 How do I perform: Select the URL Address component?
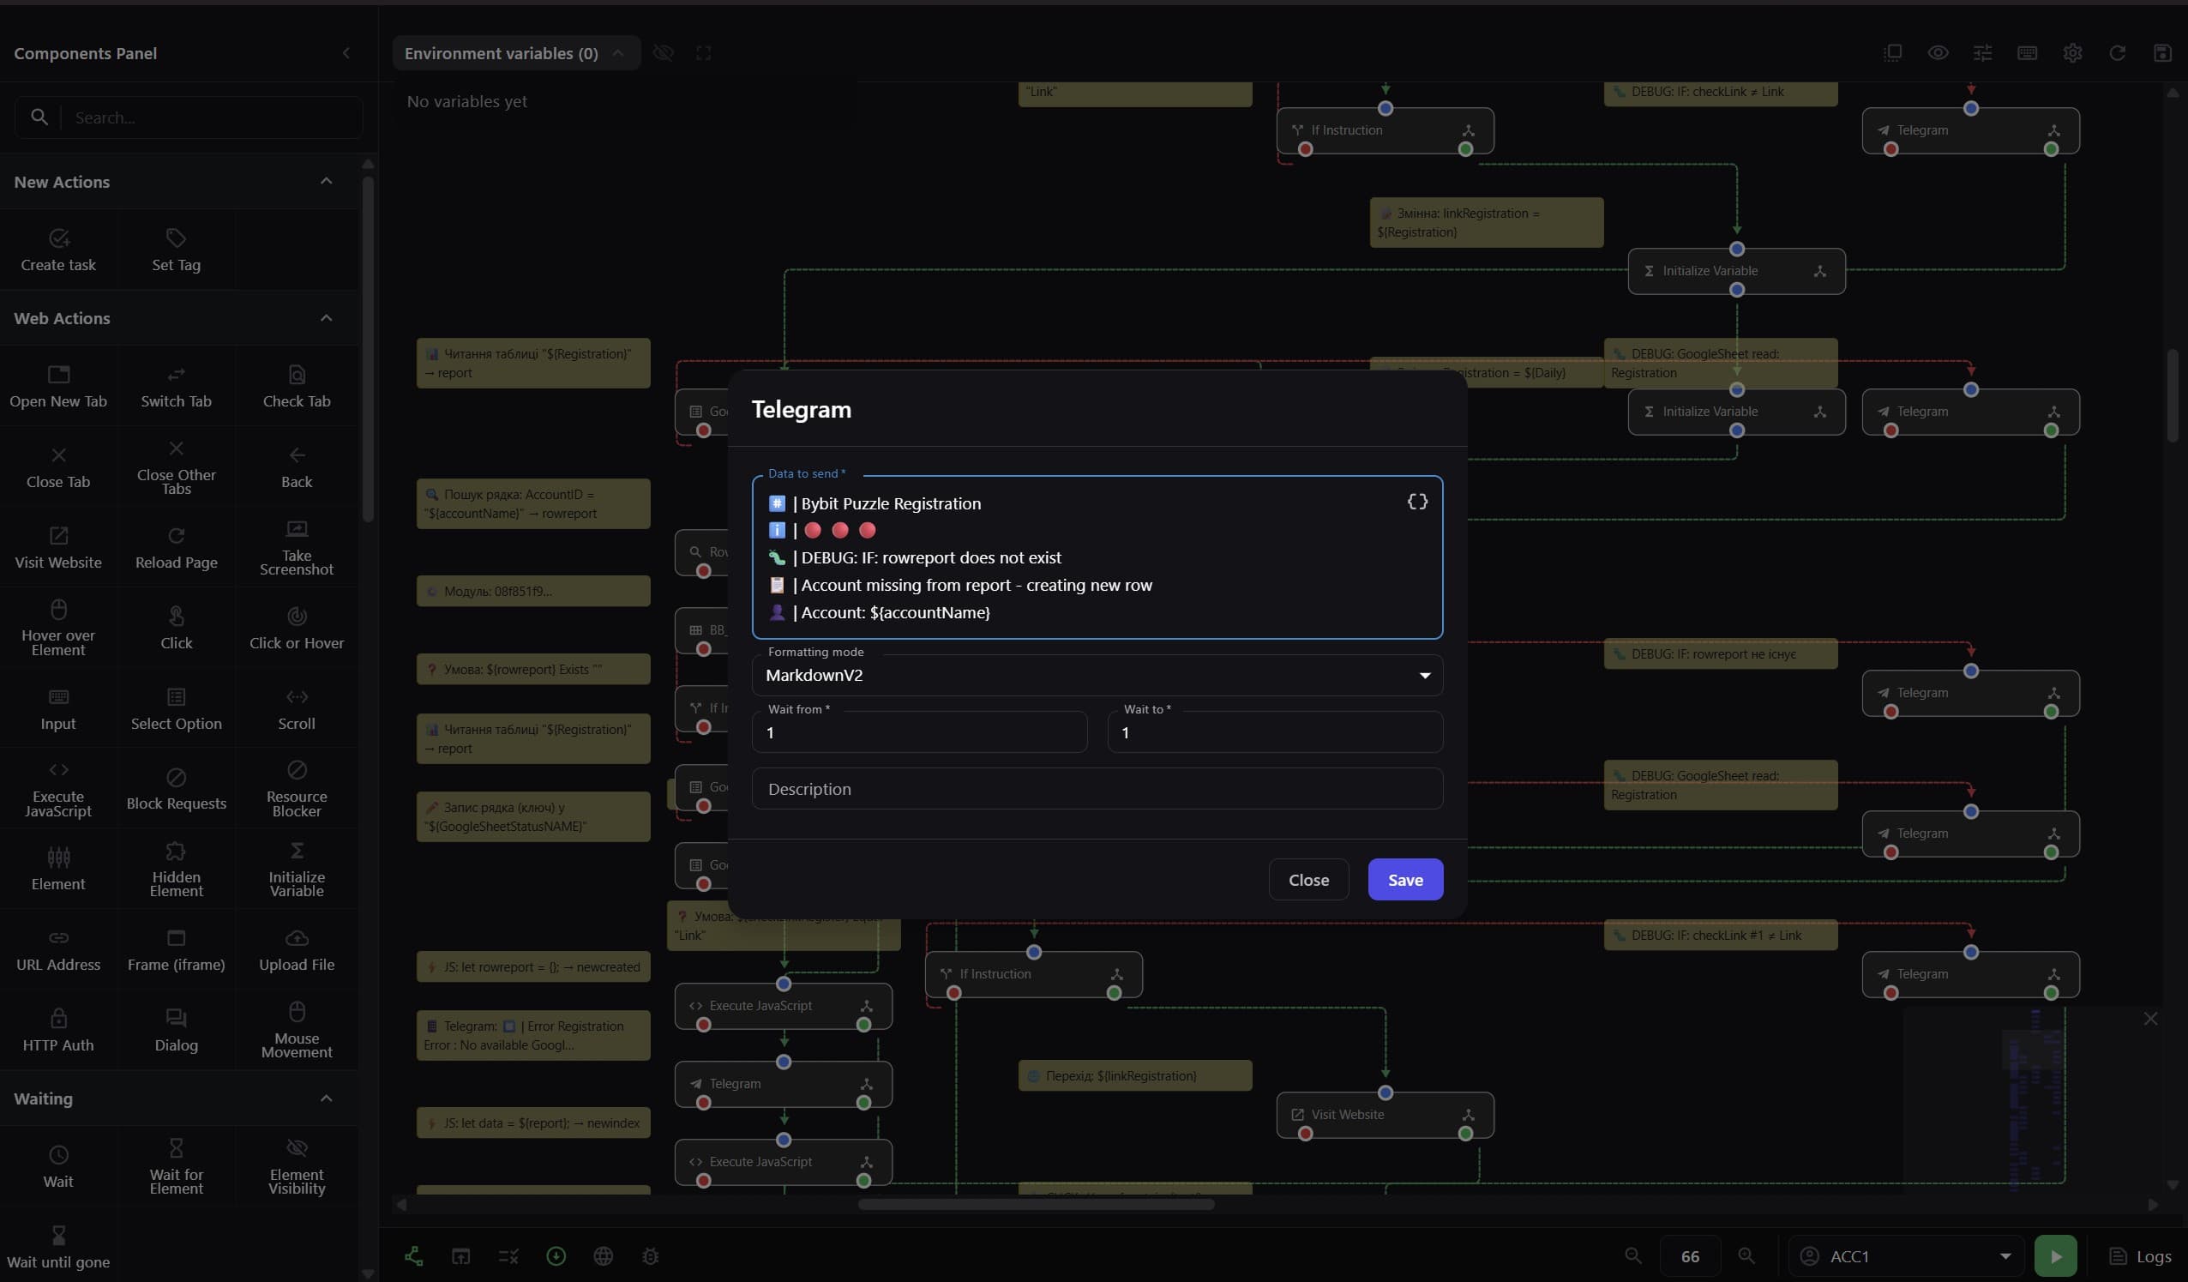tap(58, 950)
